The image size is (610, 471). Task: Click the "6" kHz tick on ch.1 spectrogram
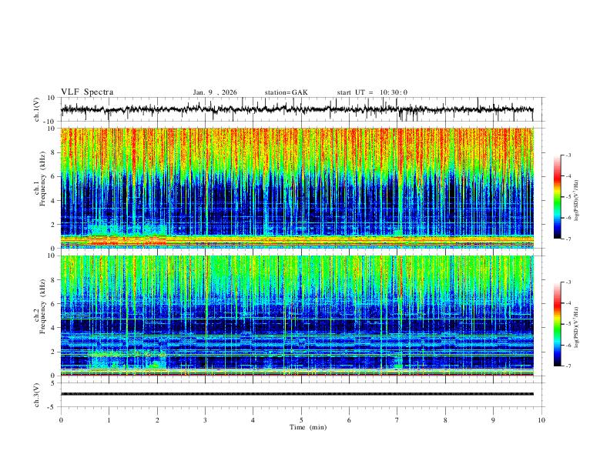click(x=53, y=176)
